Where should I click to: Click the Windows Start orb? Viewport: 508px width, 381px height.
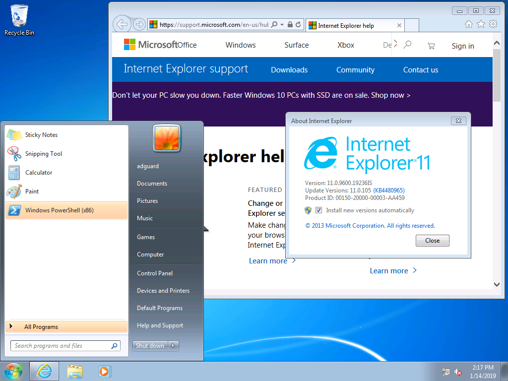point(13,372)
